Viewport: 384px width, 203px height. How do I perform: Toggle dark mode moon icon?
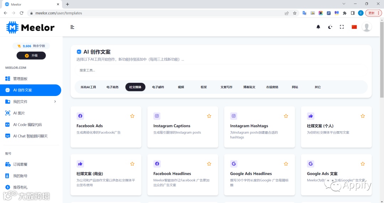[330, 27]
